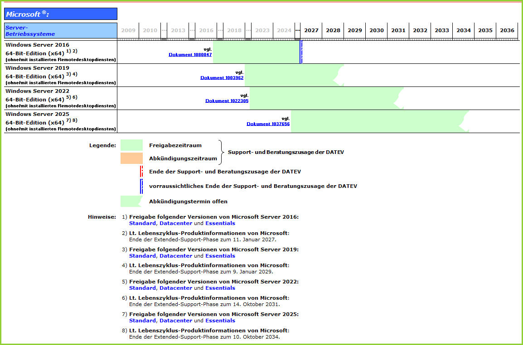The image size is (523, 345).
Task: Click the Microsoft® heading box
Action: pos(61,14)
